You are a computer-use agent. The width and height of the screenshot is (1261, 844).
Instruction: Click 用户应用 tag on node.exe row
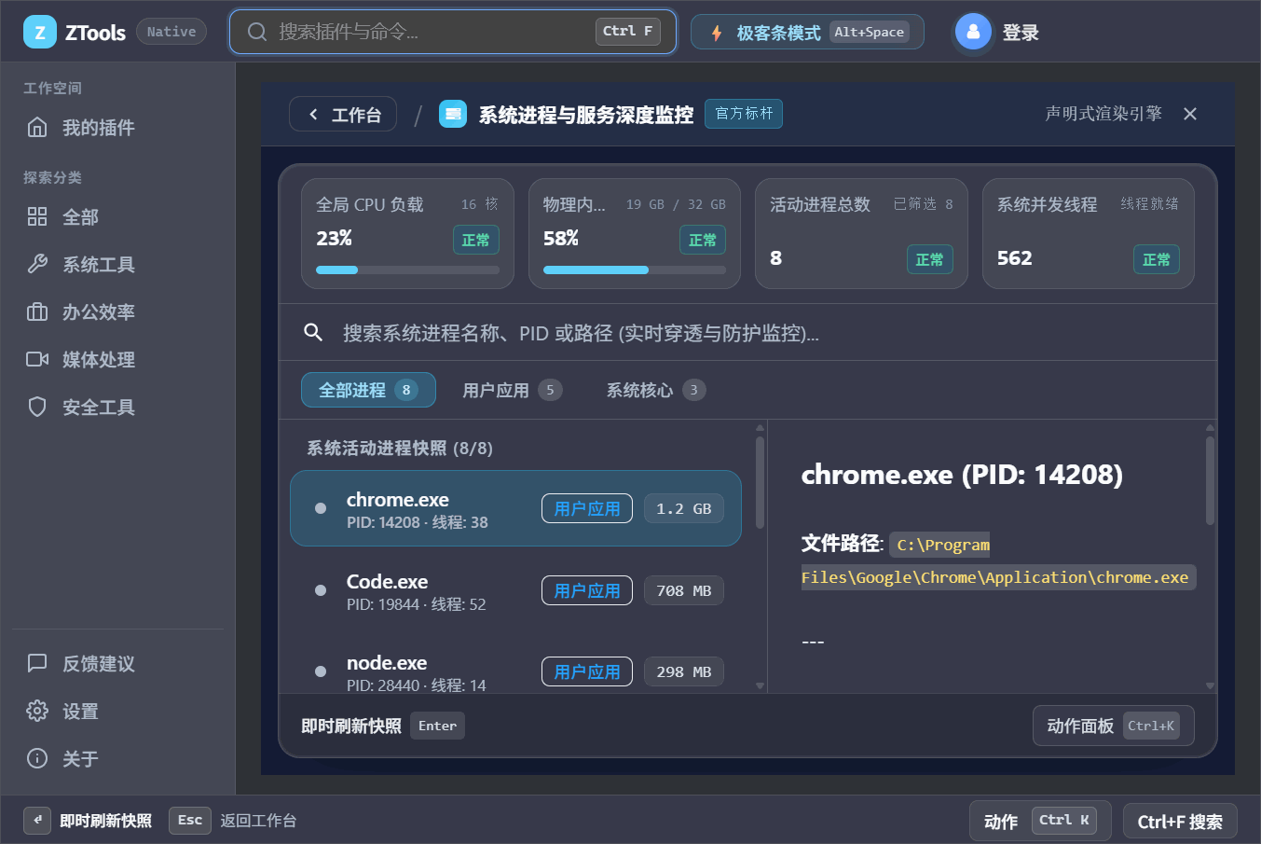click(587, 671)
